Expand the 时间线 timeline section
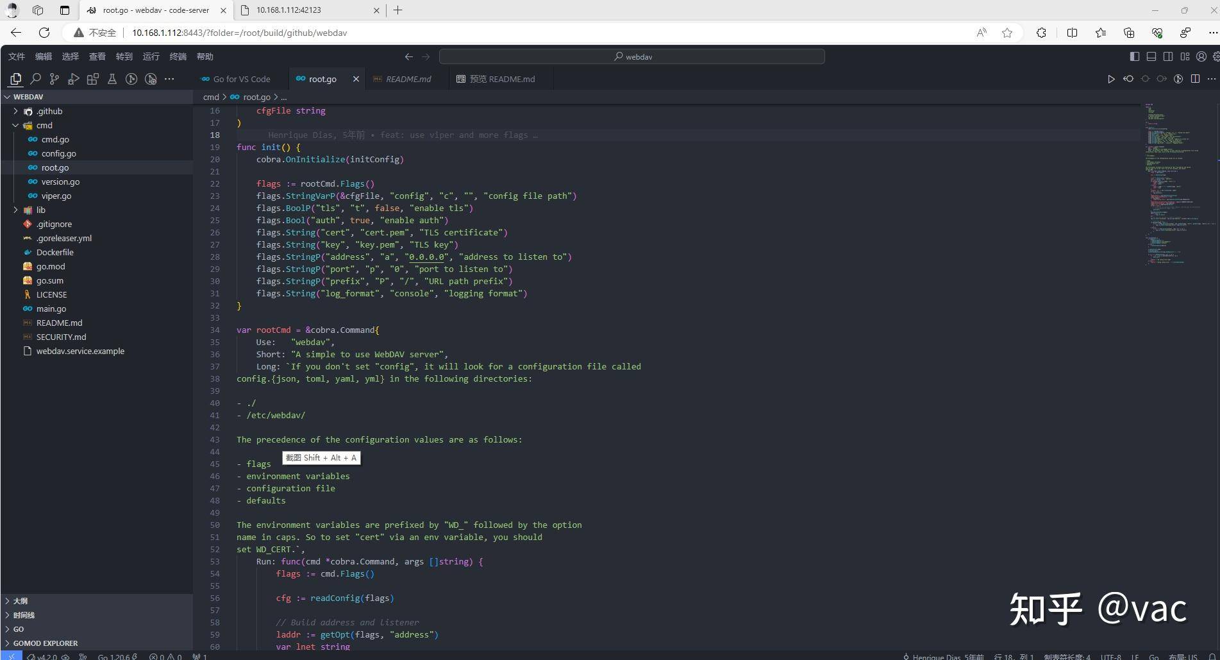Viewport: 1220px width, 660px height. 96,615
